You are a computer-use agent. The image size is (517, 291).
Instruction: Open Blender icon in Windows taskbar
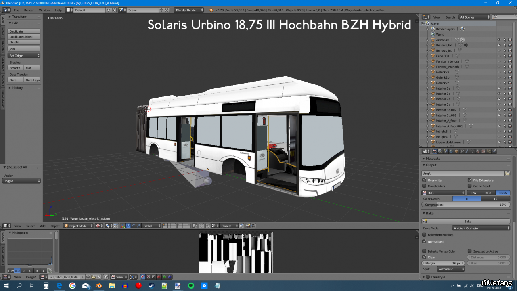click(x=98, y=286)
